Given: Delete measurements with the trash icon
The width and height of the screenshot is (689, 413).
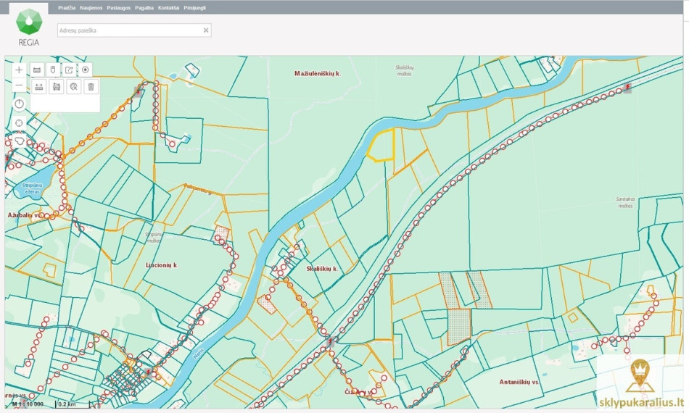Looking at the screenshot, I should click(91, 86).
